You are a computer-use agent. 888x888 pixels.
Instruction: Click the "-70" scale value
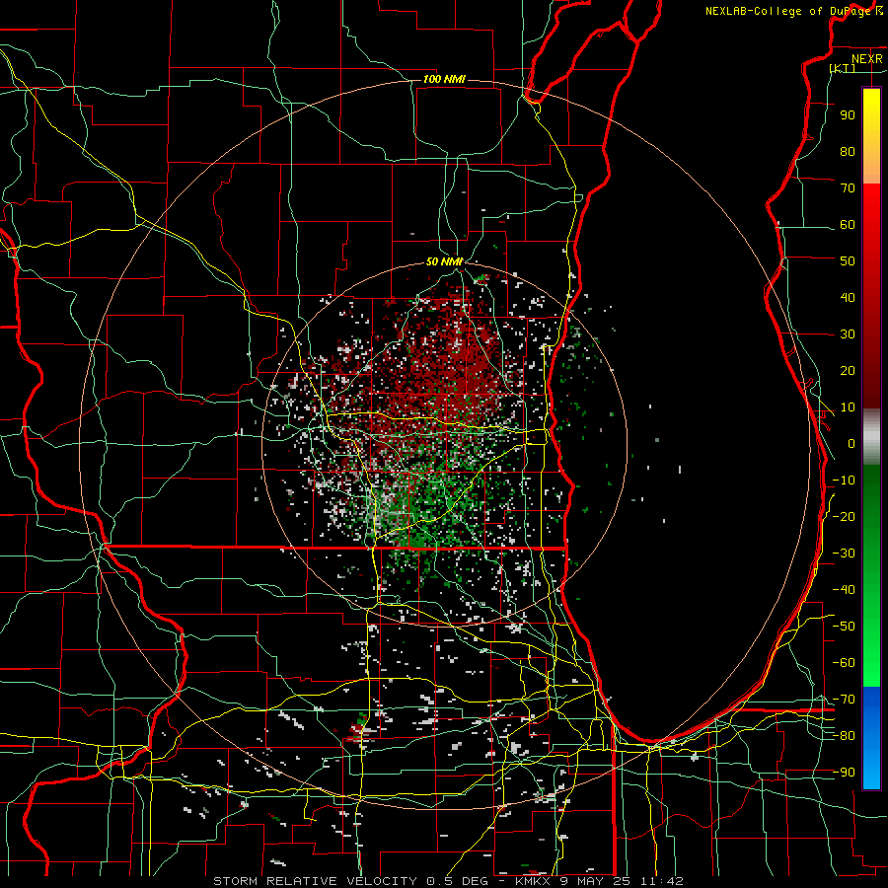pyautogui.click(x=844, y=700)
